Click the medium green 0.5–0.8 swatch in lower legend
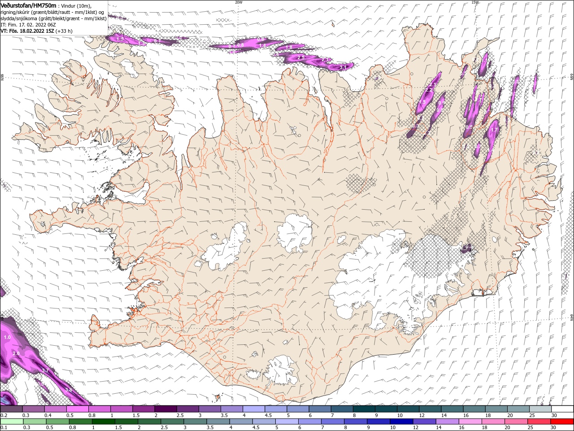Viewport: 574px width, 431px height. click(x=58, y=422)
